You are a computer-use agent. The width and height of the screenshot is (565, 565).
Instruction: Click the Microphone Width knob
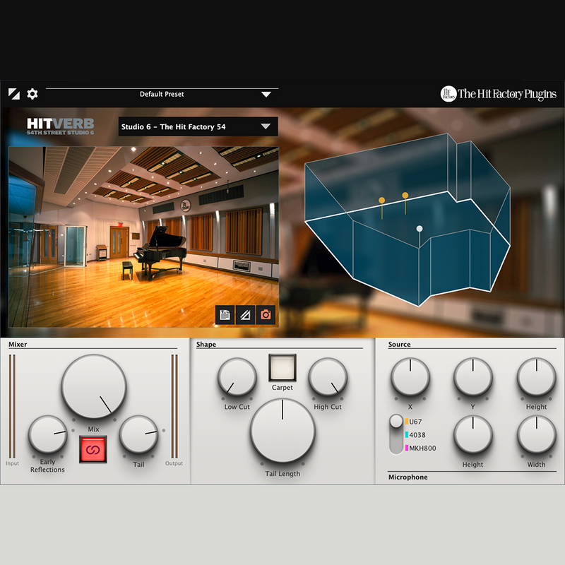[537, 434]
